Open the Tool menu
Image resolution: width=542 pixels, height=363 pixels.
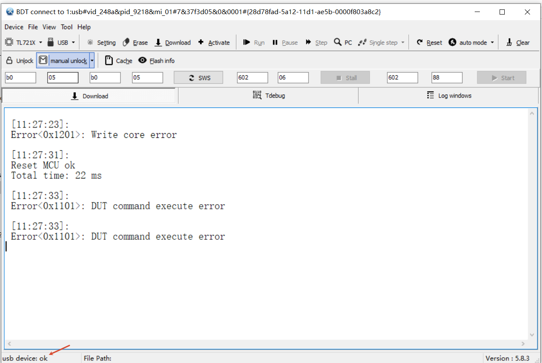click(x=66, y=27)
